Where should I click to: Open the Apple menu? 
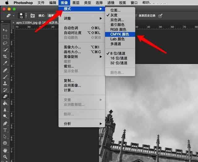point(7,3)
